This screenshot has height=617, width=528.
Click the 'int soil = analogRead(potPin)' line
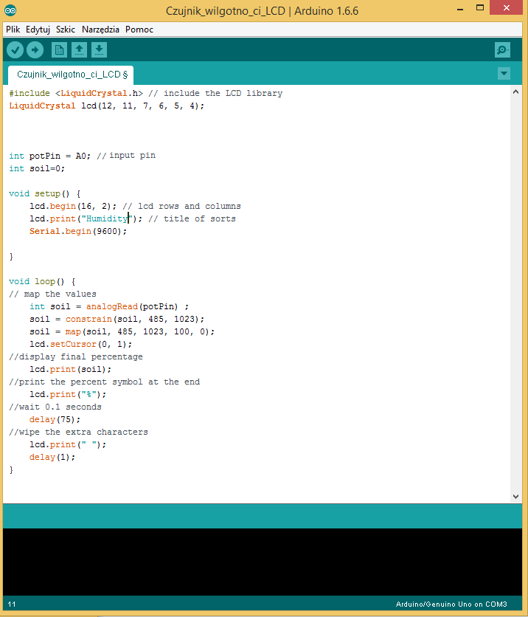pyautogui.click(x=109, y=306)
